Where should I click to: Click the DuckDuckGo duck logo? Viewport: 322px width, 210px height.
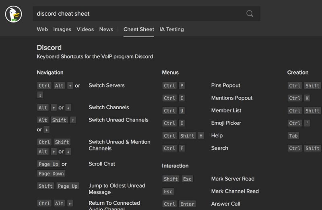coord(14,14)
